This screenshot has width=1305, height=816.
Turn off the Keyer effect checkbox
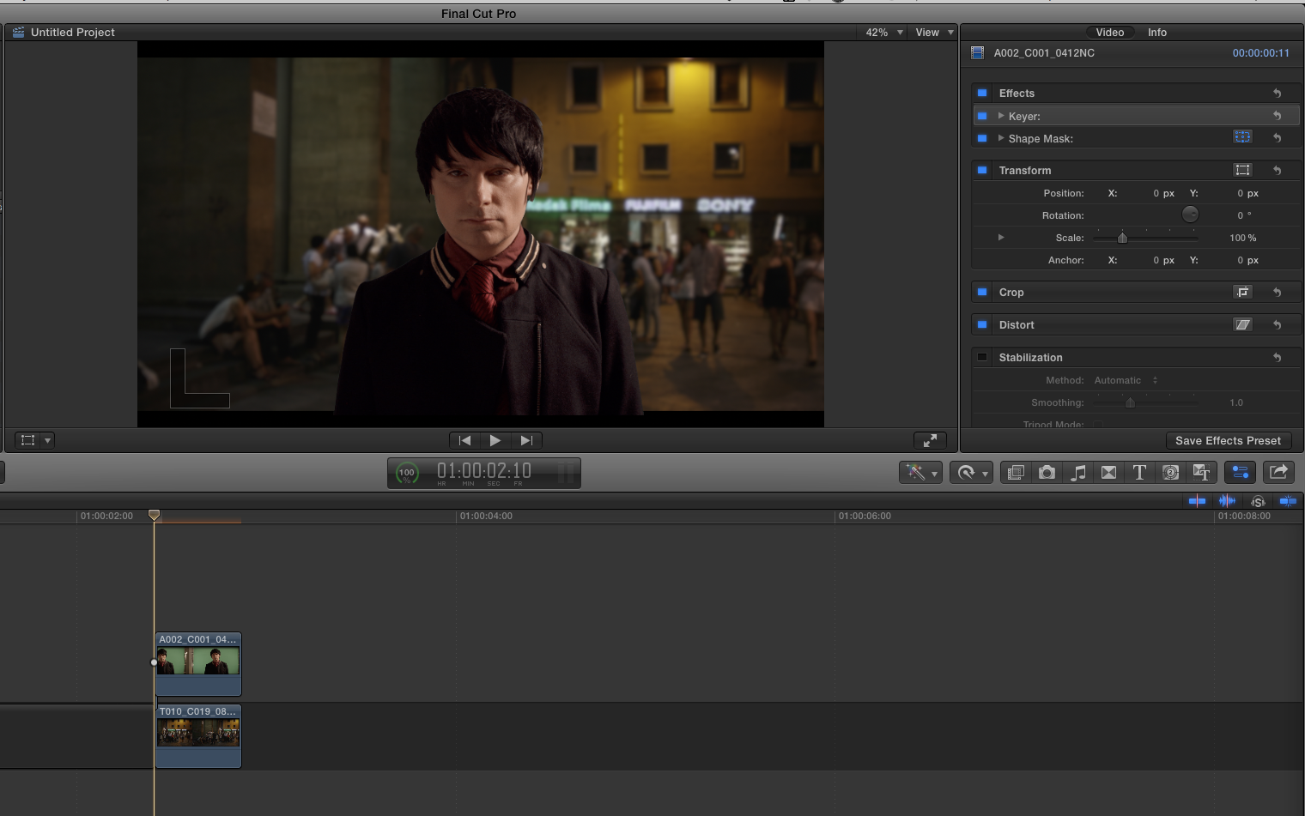click(x=982, y=116)
